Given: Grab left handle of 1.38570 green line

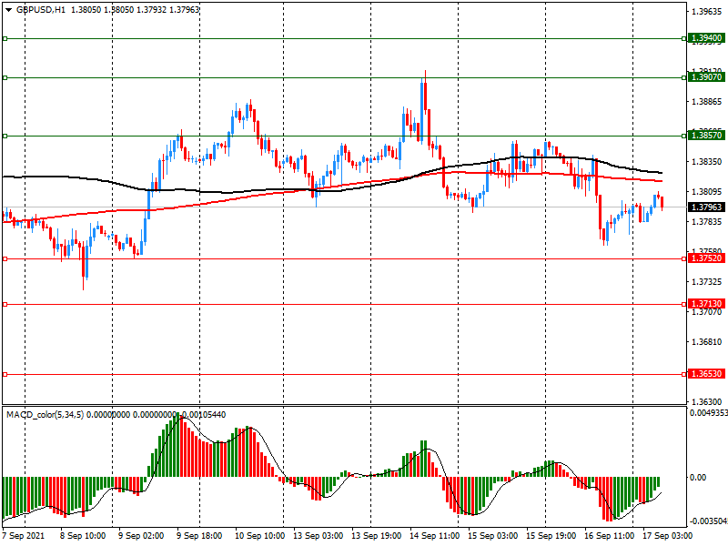Looking at the screenshot, I should (x=5, y=136).
